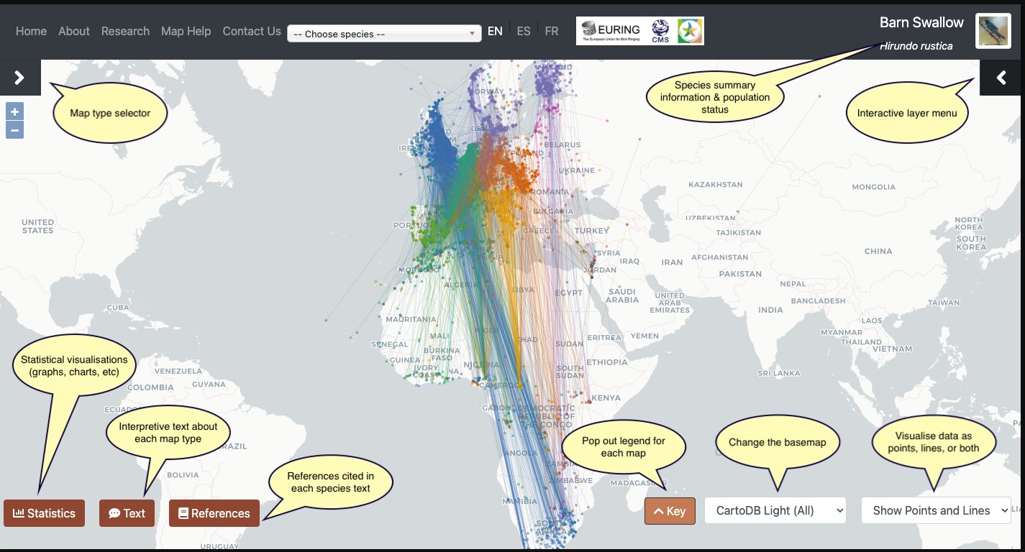Expand the map type selector panel

point(20,78)
